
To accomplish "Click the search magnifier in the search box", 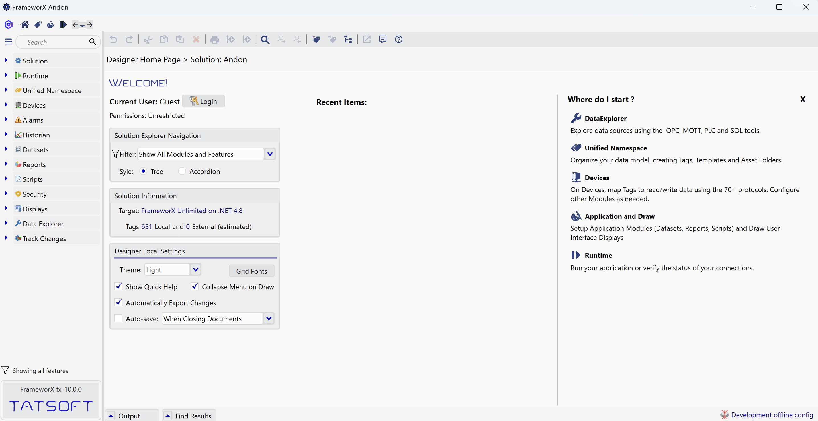I will [x=92, y=42].
